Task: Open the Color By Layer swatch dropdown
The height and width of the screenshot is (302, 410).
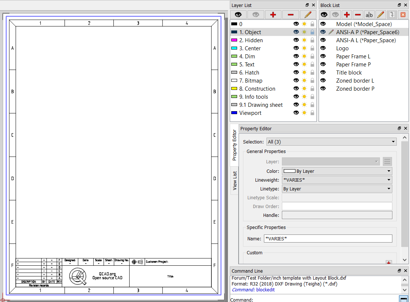Action: 337,171
